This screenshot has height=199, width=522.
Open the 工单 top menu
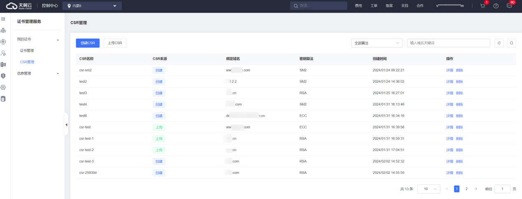pos(374,6)
